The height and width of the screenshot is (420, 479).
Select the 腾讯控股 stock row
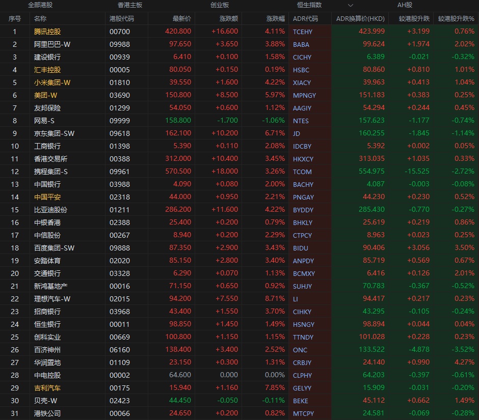coord(240,32)
